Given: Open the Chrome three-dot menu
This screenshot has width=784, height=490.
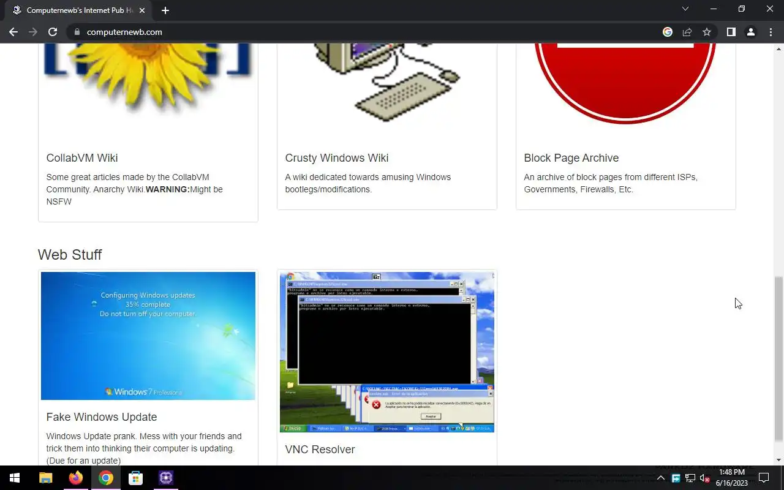Looking at the screenshot, I should [x=771, y=32].
